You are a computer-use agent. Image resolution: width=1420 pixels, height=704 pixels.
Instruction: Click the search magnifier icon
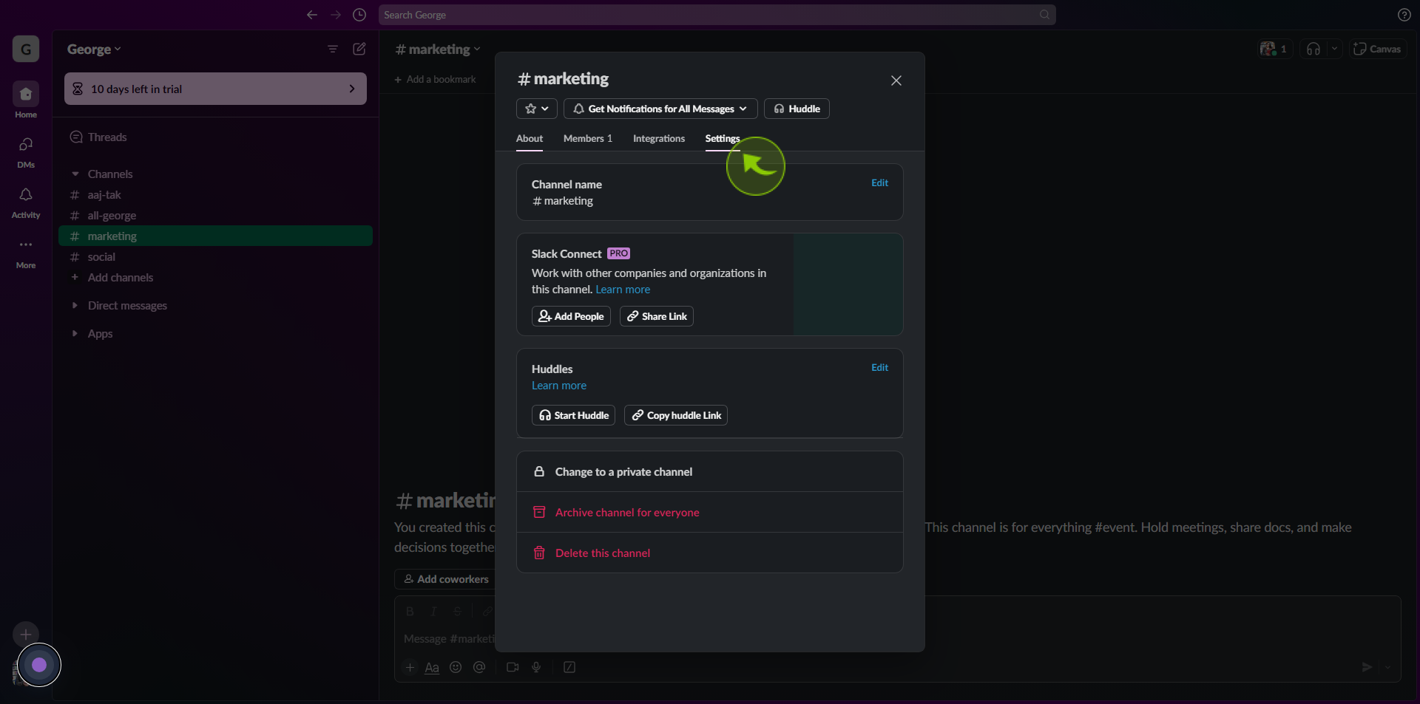(x=1044, y=15)
